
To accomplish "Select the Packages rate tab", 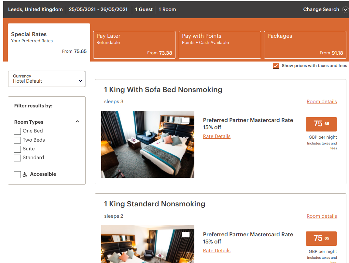I will [305, 45].
